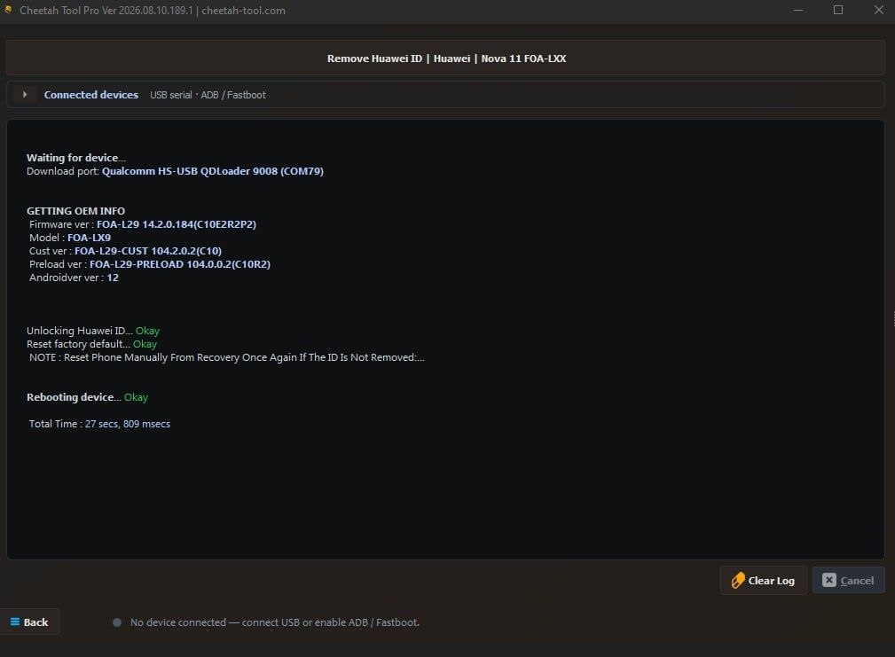Click the eraser icon on Clear Log
Viewport: 895px width, 657px height.
click(x=737, y=581)
